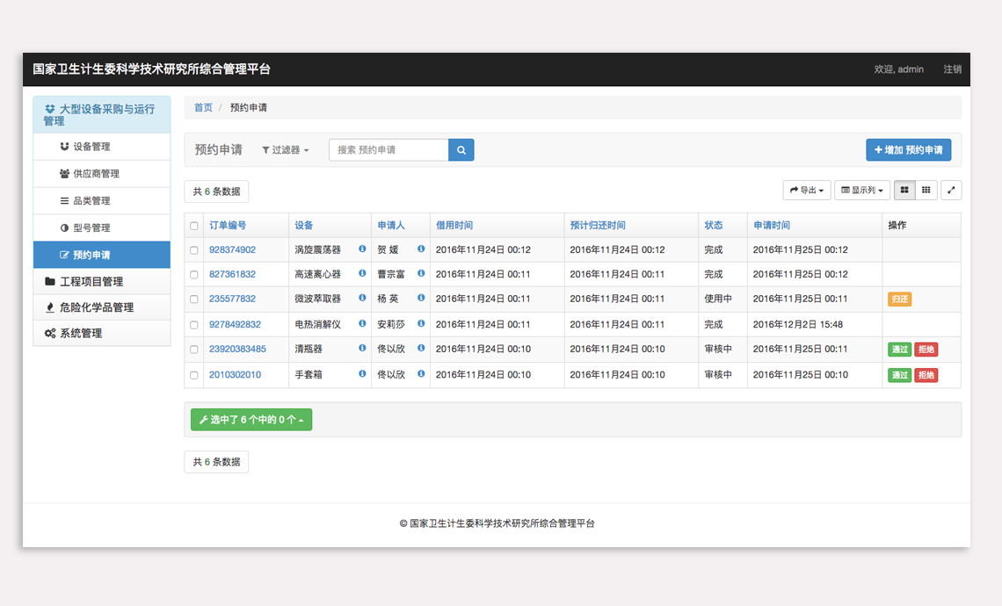1002x606 pixels.
Task: Click the 增加 预约申请 button
Action: click(908, 150)
